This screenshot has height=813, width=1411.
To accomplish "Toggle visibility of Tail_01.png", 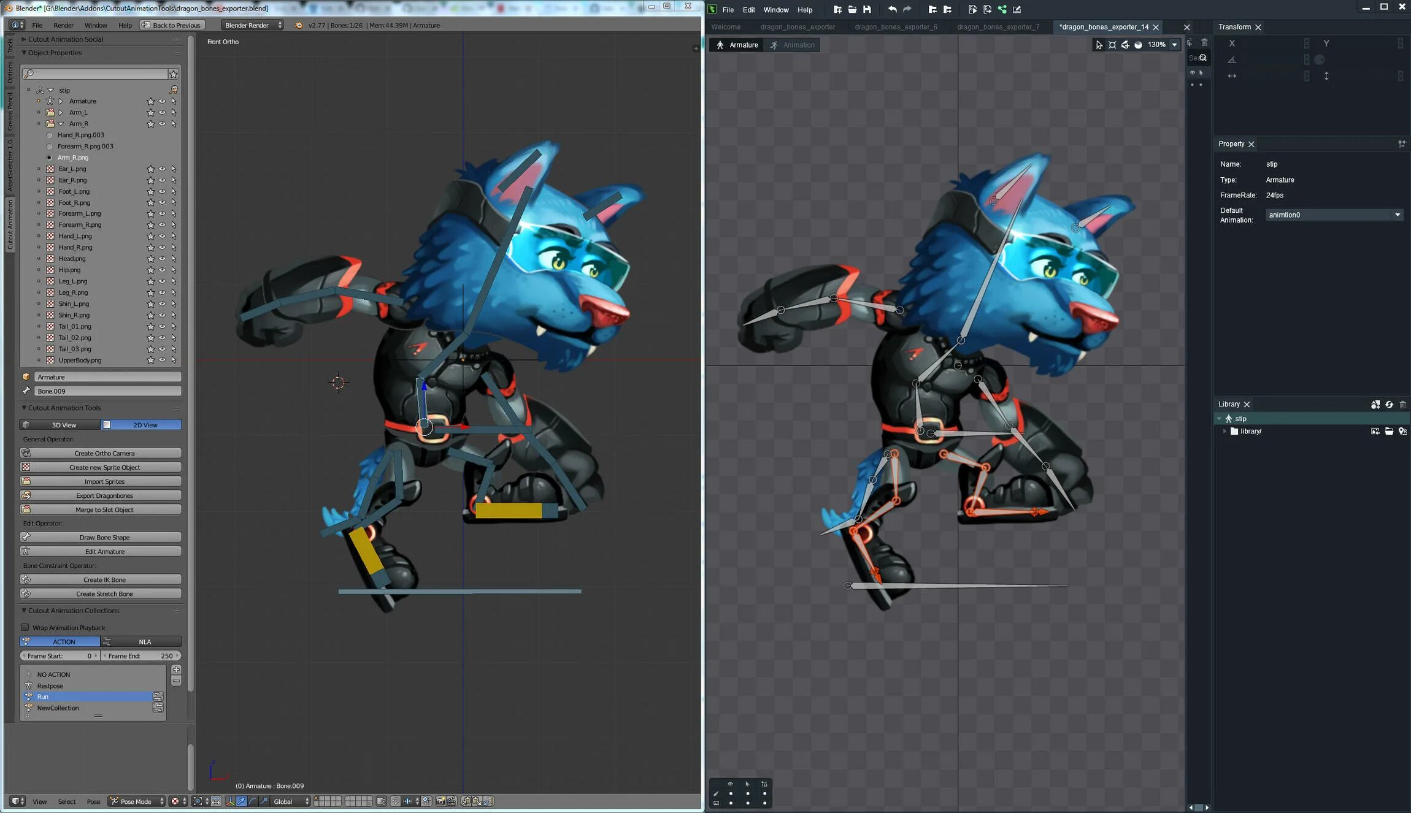I will (162, 326).
